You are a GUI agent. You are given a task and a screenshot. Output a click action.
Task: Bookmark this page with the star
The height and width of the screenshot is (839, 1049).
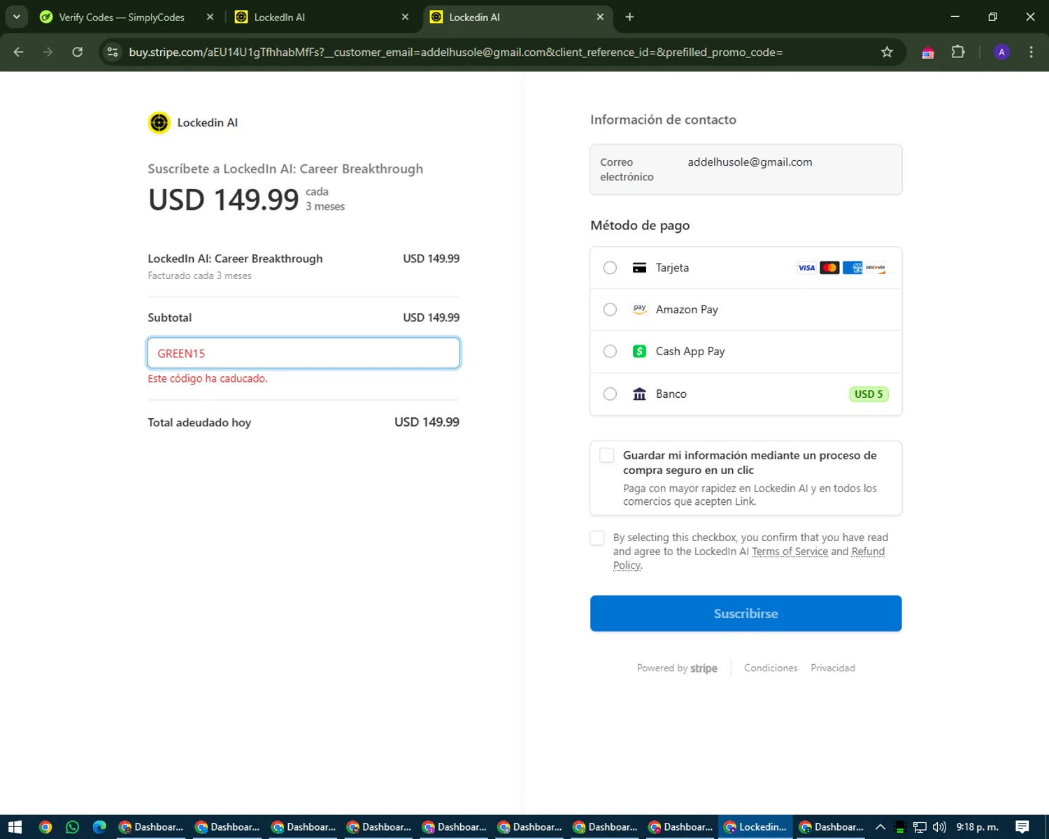pos(887,52)
